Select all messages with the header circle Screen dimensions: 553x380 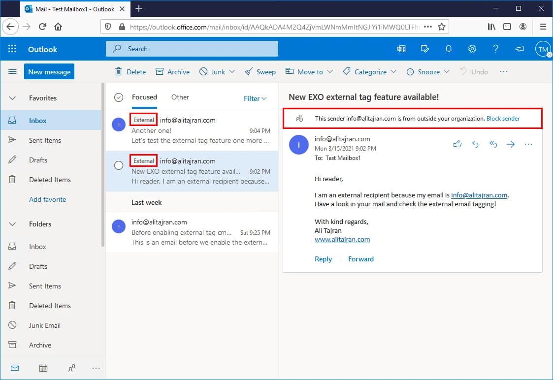click(x=118, y=97)
